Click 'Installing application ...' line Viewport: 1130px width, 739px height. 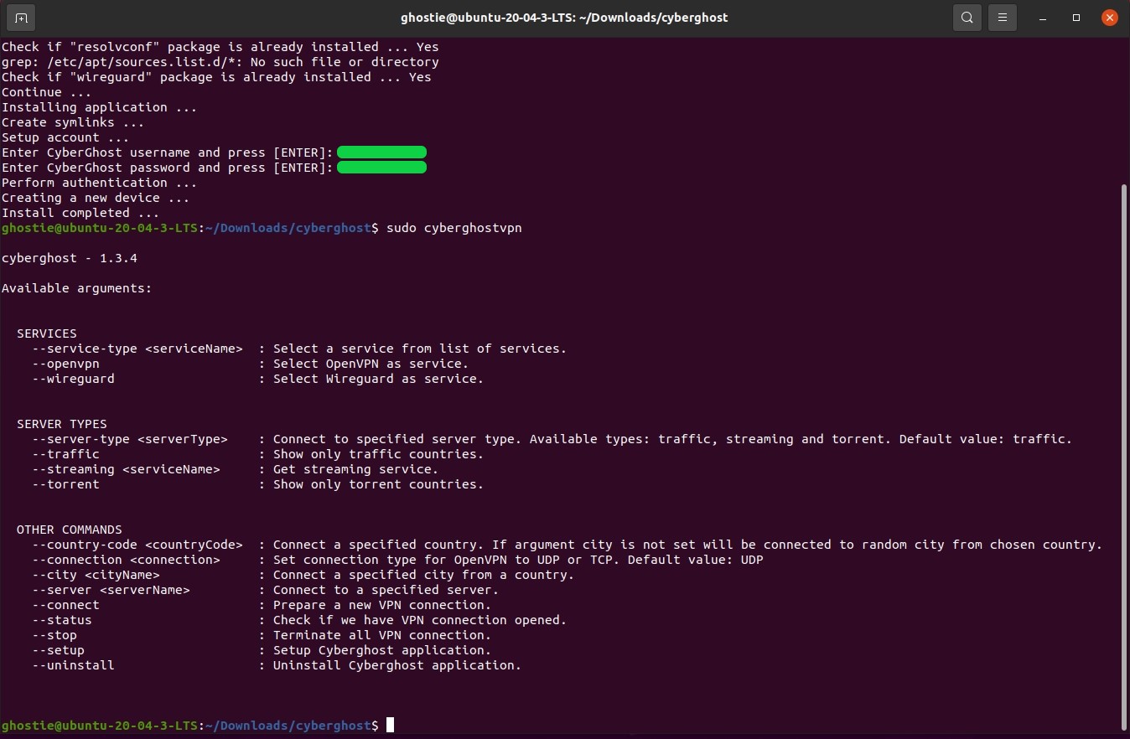click(100, 107)
